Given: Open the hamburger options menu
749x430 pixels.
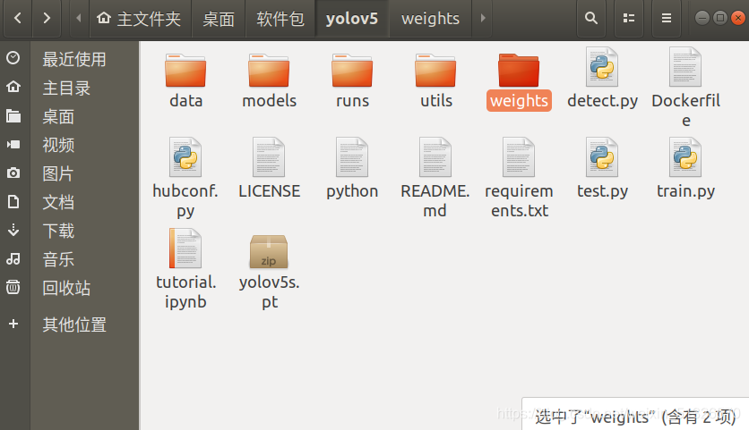Looking at the screenshot, I should (667, 19).
